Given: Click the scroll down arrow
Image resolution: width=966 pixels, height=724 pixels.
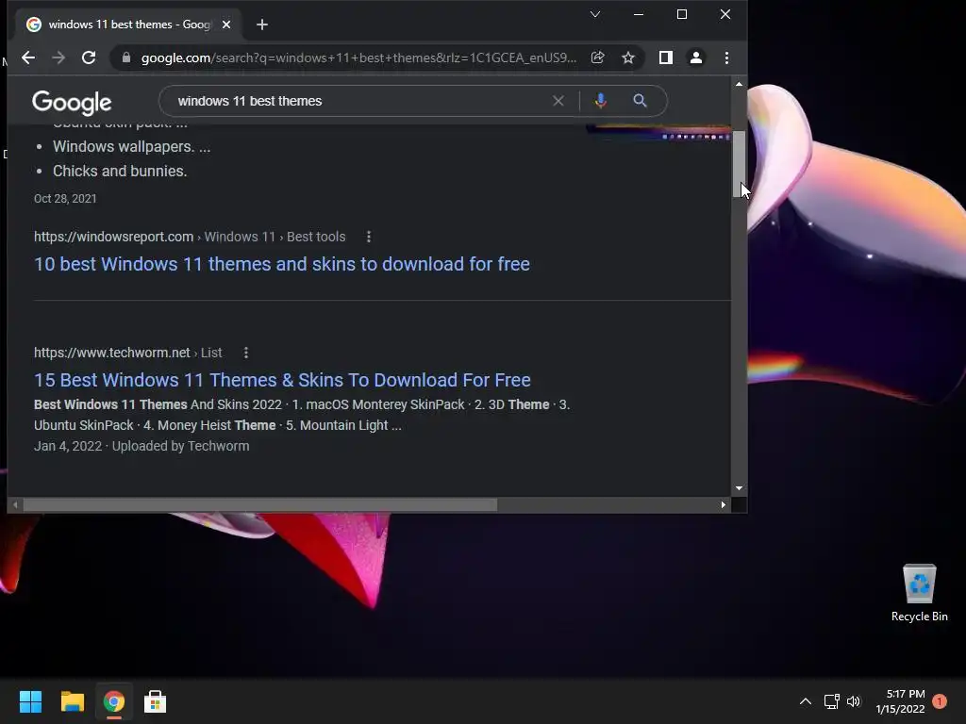Looking at the screenshot, I should tap(739, 488).
